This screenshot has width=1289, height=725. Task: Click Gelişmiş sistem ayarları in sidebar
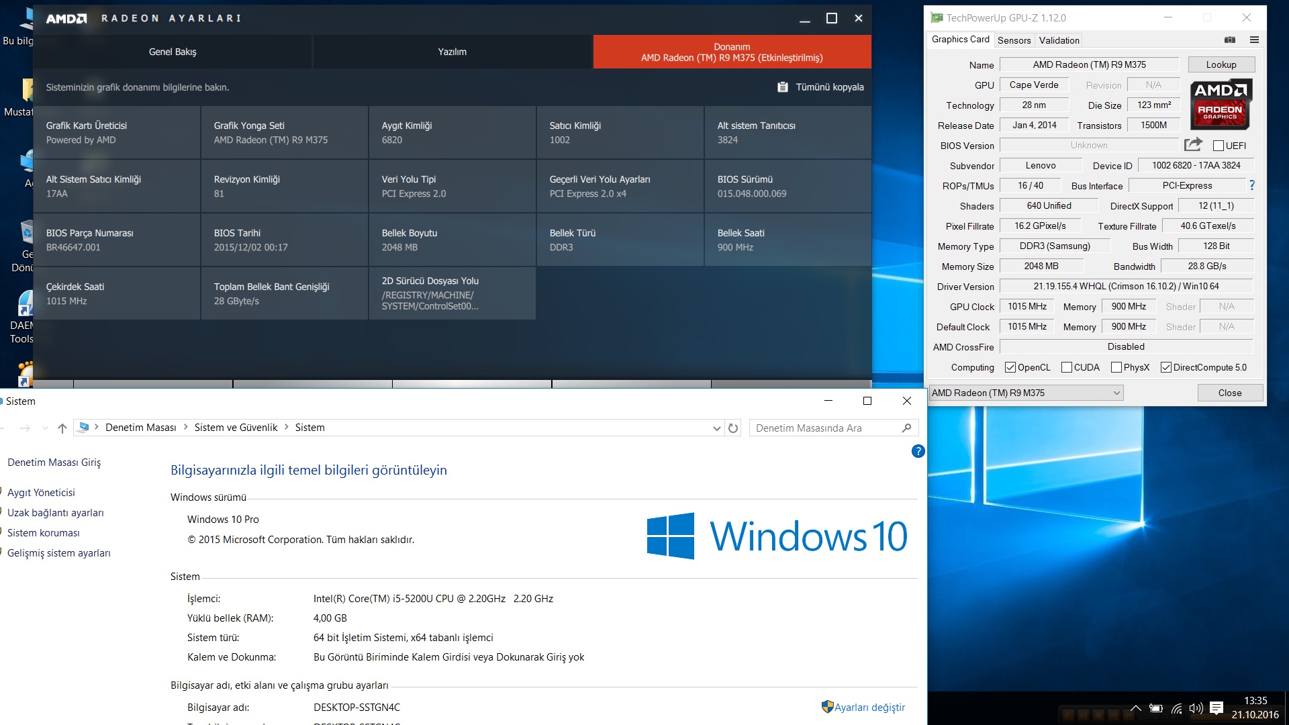[58, 552]
